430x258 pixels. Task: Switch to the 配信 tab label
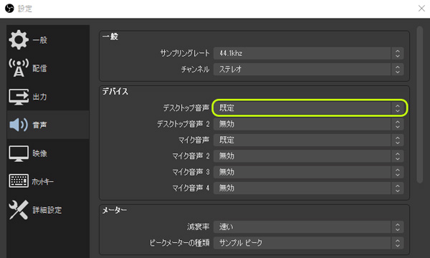pos(39,68)
